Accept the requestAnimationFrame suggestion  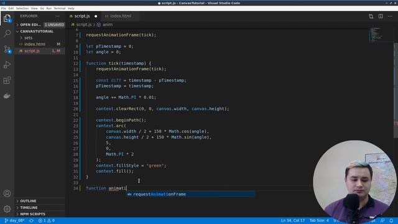(x=190, y=194)
